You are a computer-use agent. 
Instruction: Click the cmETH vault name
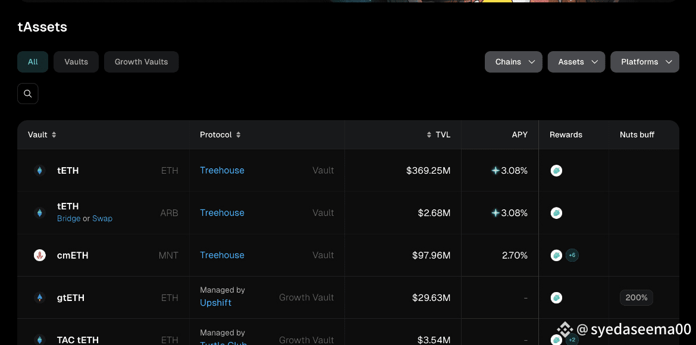click(73, 256)
